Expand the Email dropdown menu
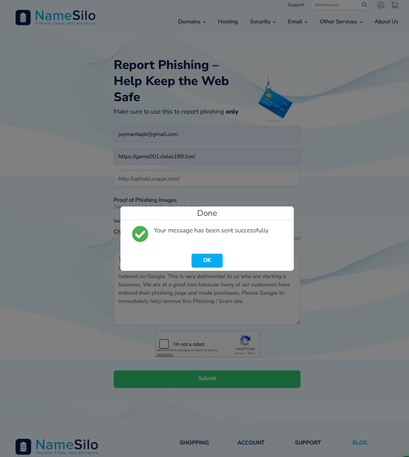The image size is (409, 457). coord(297,22)
